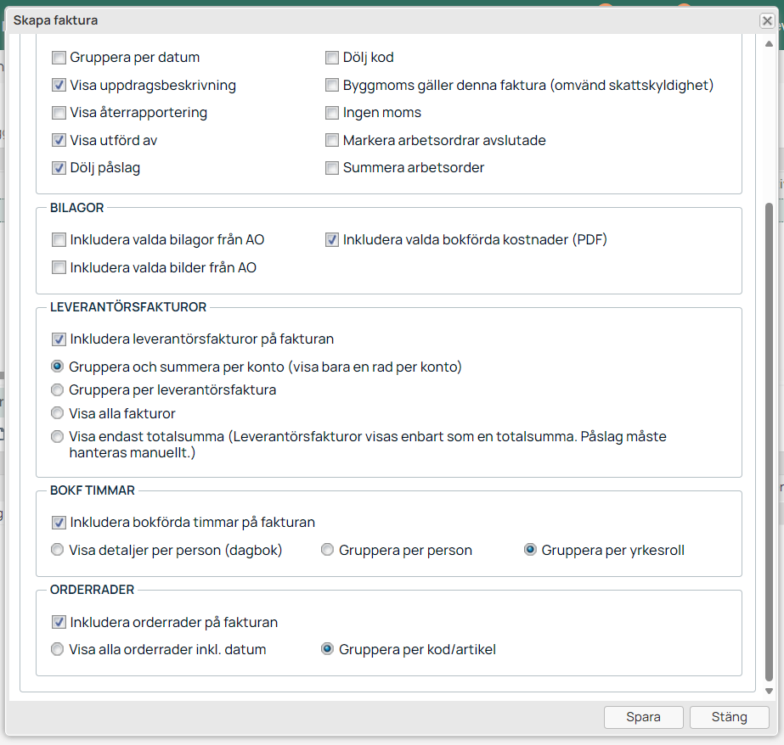Click scrollbar down arrow

pyautogui.click(x=769, y=691)
